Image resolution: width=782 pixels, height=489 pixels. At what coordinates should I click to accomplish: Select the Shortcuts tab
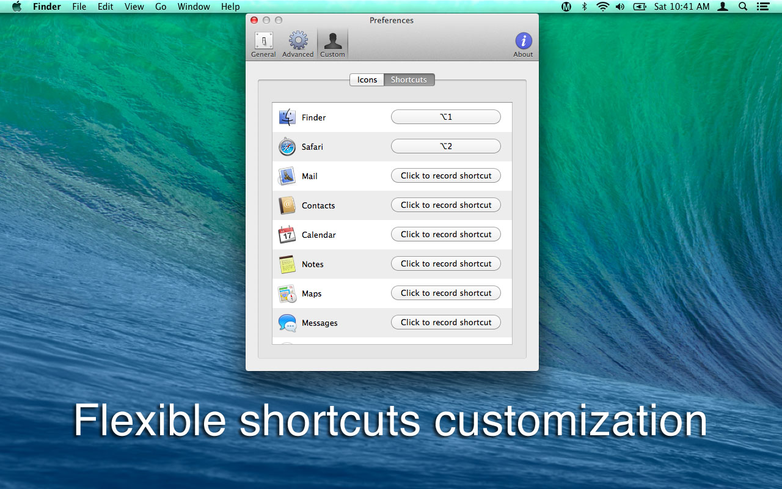coord(409,79)
